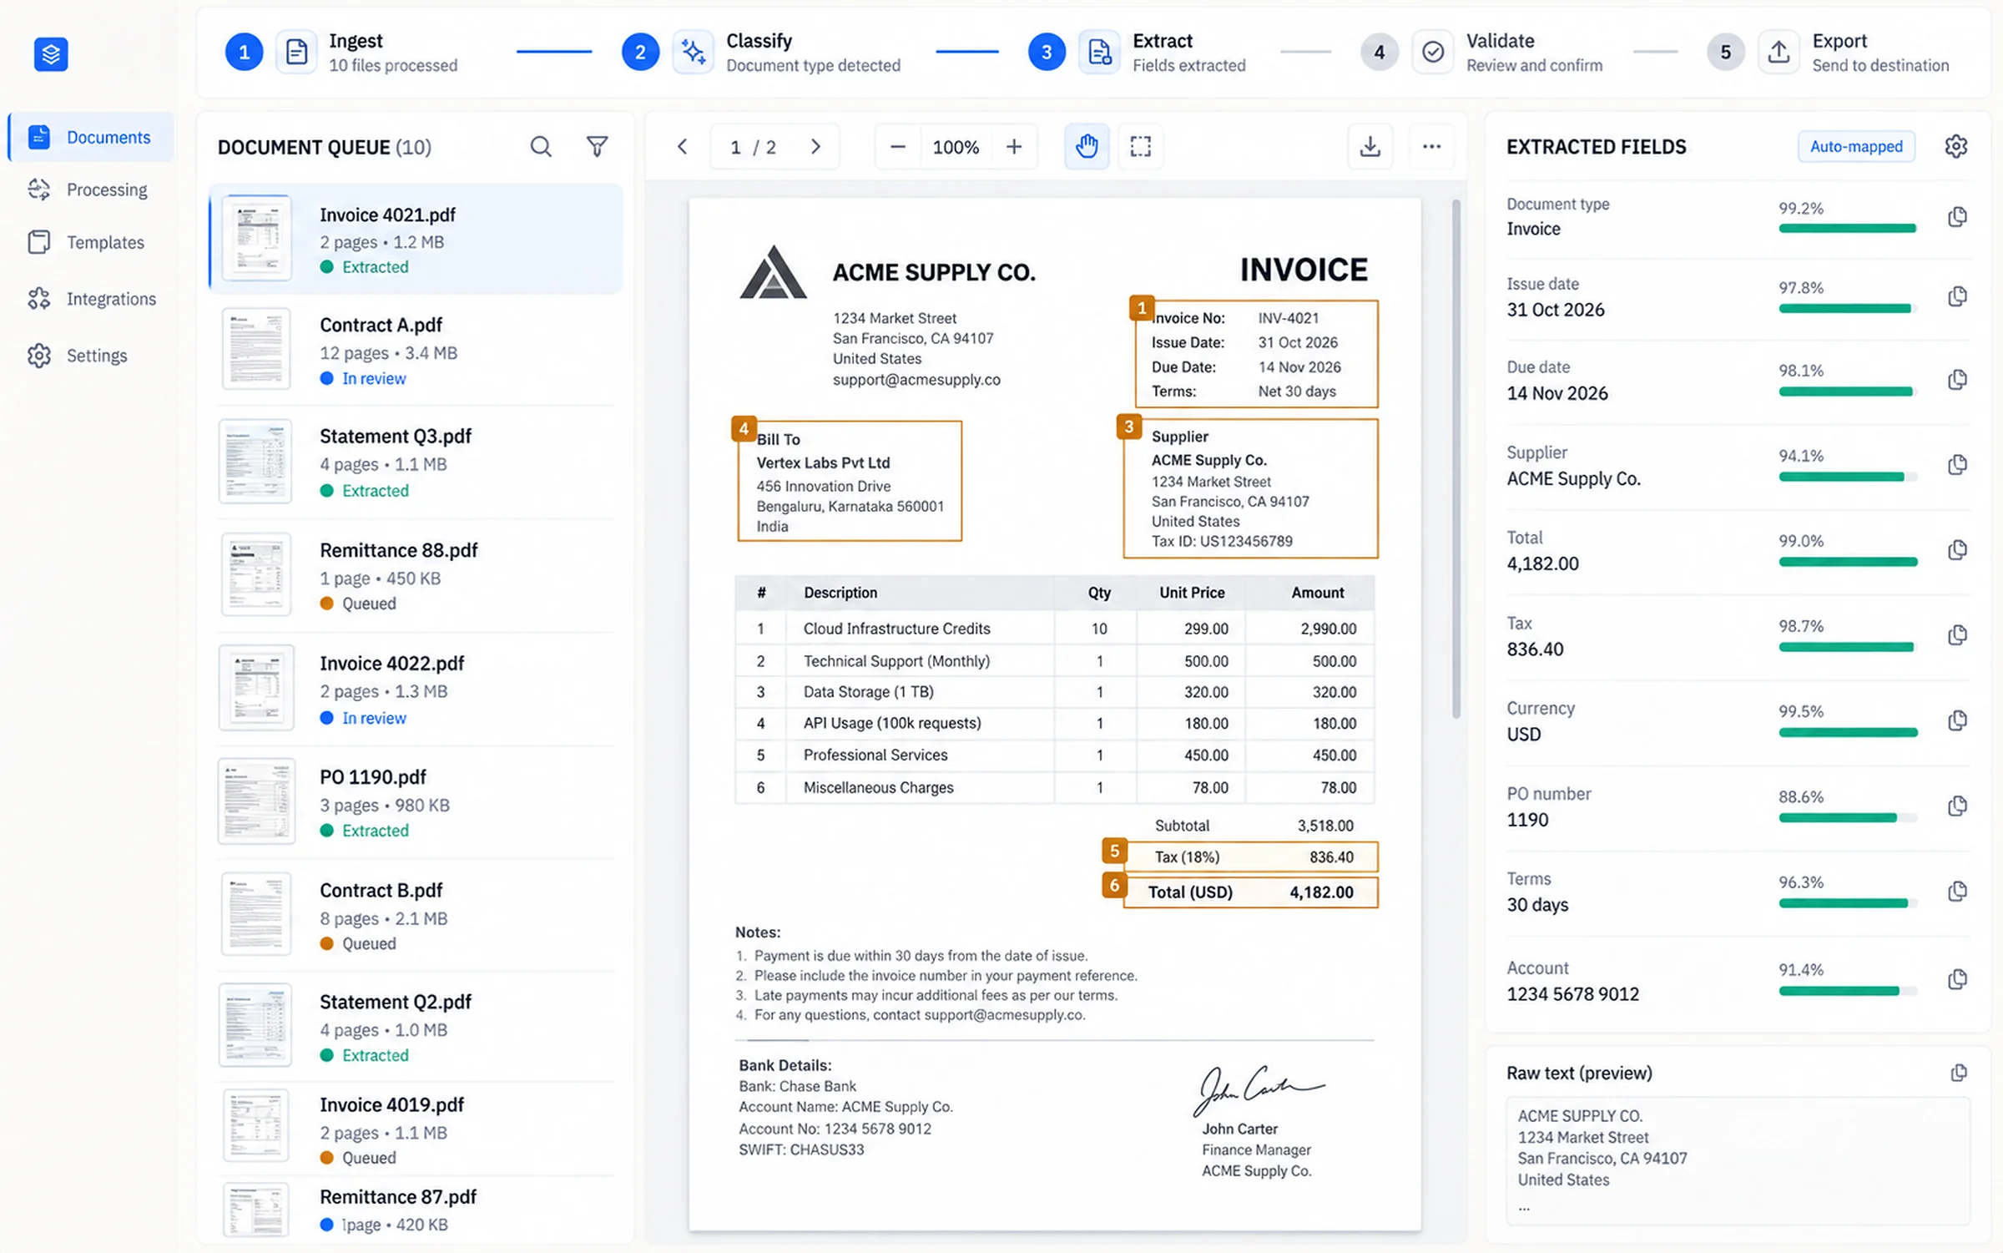Screen dimensions: 2003x1253
Task: Select the hand pan tool
Action: (1087, 147)
